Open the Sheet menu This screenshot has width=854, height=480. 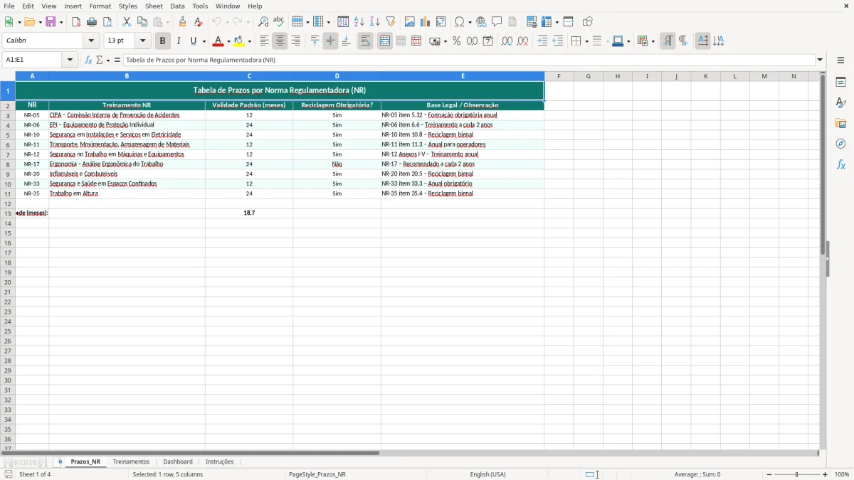[x=154, y=6]
